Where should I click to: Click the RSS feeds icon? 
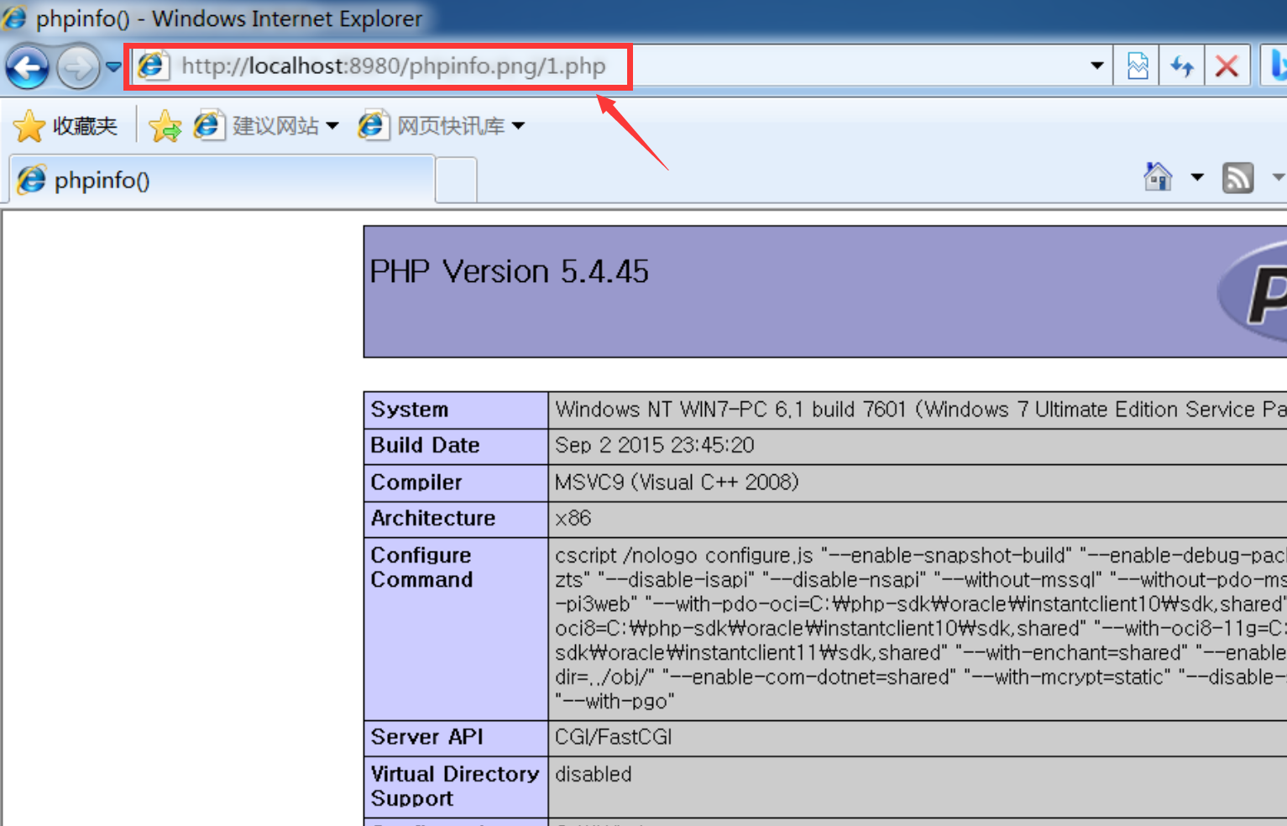[x=1237, y=177]
